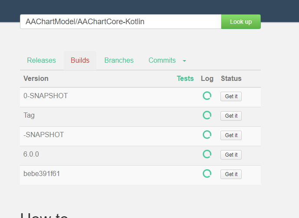Viewport: 299px width, 218px height.
Task: Click Get it for bebe391f61
Action: click(231, 174)
